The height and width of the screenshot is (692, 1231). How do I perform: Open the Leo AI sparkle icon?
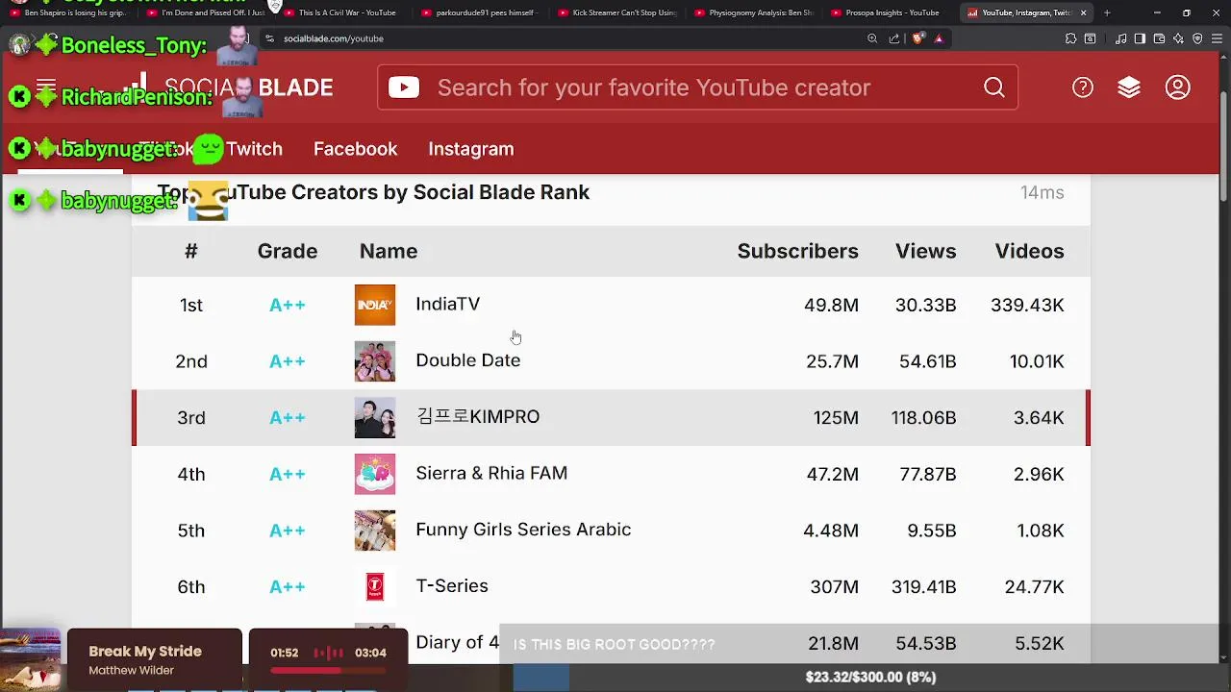(1178, 38)
